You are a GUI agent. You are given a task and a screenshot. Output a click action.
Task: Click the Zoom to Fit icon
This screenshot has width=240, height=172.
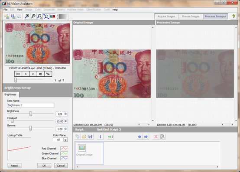[46, 16]
